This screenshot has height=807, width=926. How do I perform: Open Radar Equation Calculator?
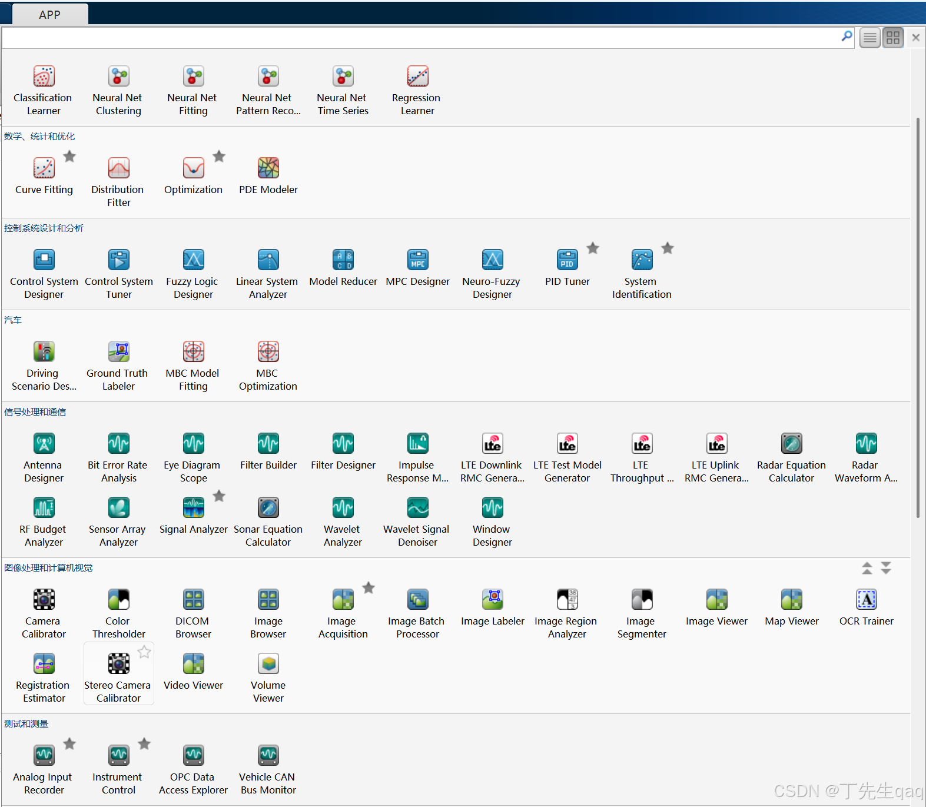click(x=791, y=458)
